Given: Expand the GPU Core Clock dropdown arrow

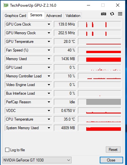Looking at the screenshot, I should click(49, 24).
